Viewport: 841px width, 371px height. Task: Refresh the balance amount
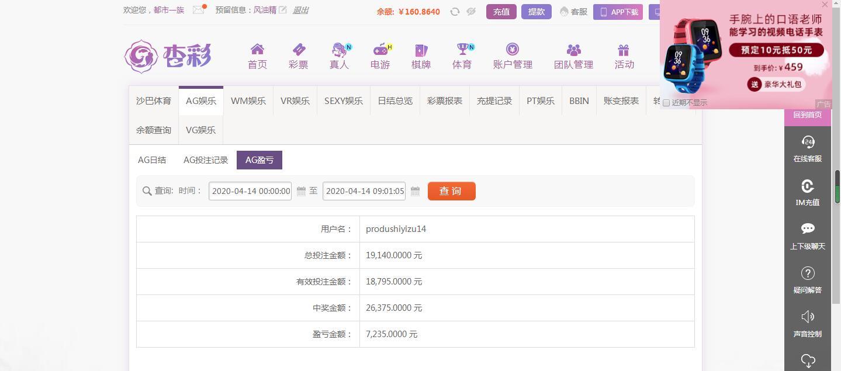(455, 11)
